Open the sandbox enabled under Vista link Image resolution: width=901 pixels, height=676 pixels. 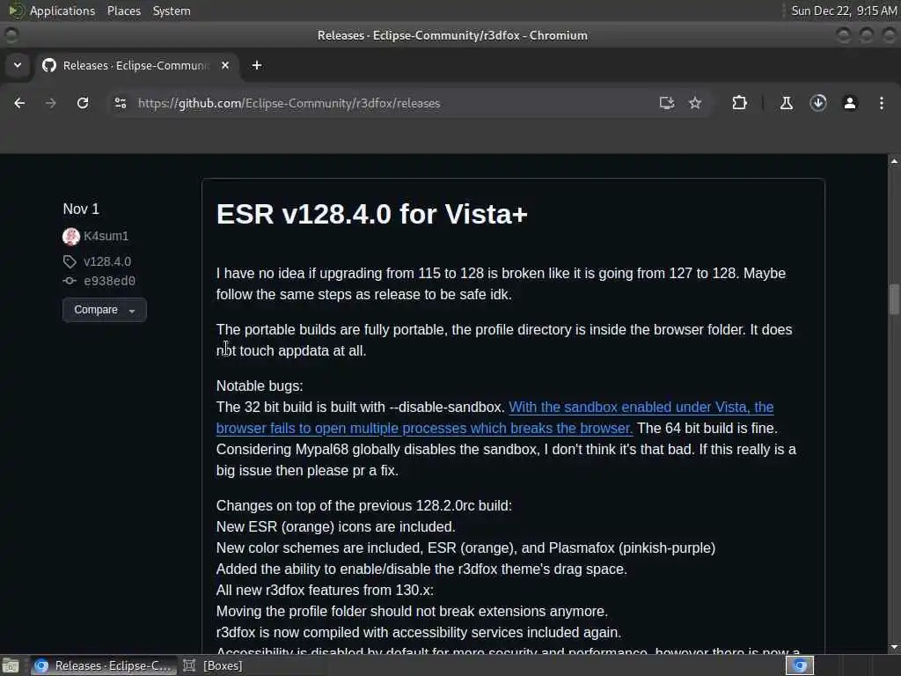pyautogui.click(x=494, y=417)
